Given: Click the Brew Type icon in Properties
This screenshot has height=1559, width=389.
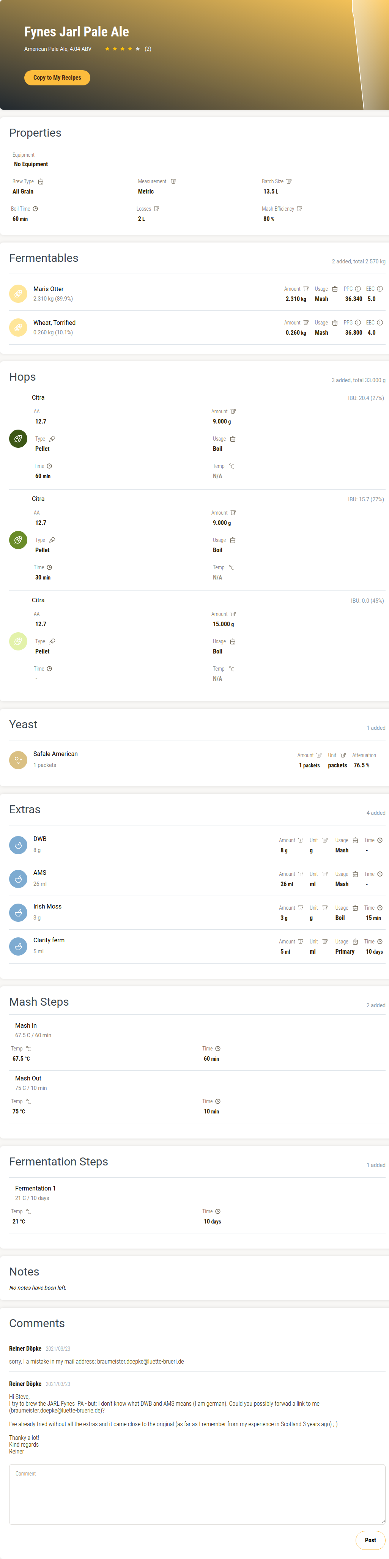Looking at the screenshot, I should [41, 181].
